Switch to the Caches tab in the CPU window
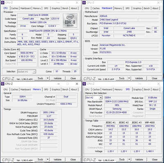The width and height of the screenshot is (164, 163). point(14,8)
